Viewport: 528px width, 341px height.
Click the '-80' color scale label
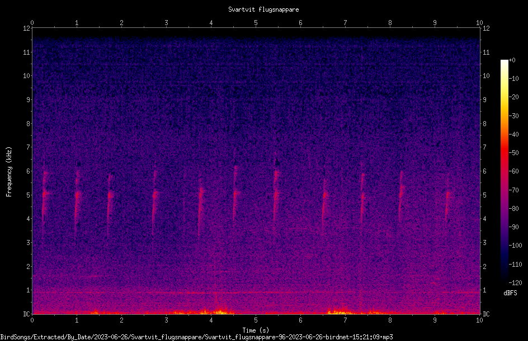(513, 209)
